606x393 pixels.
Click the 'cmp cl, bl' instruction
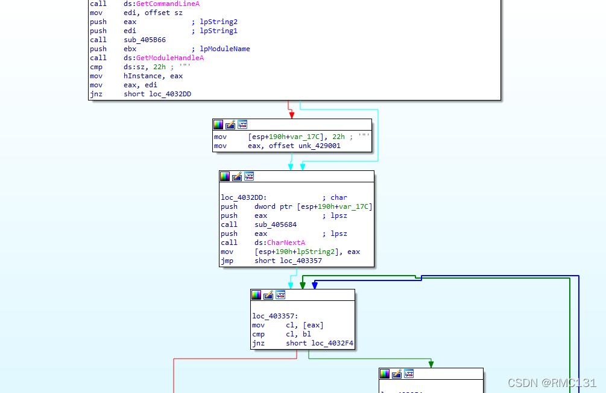click(282, 335)
